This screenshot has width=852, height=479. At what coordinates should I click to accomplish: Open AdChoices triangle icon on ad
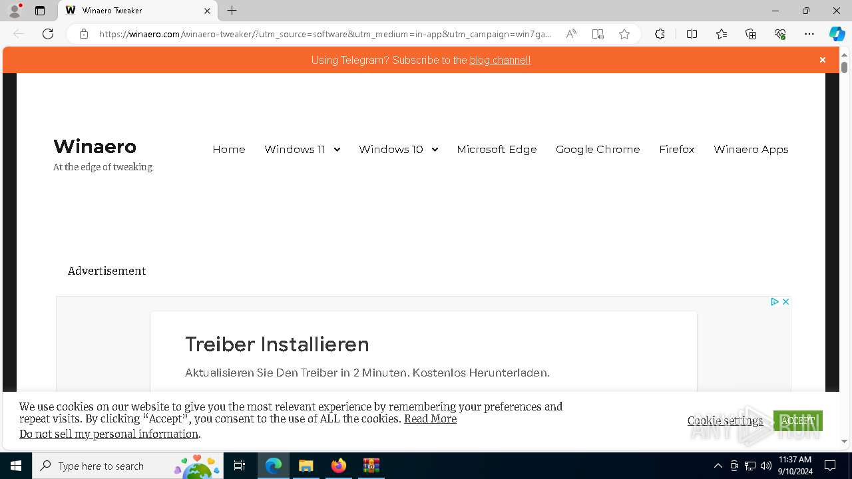tap(775, 301)
